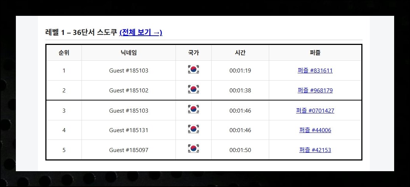Open puzzle link 퍼즐 #968179
Image resolution: width=410 pixels, height=187 pixels.
pos(315,90)
